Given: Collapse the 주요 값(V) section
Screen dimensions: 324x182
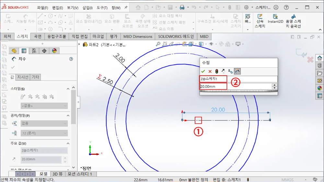Looking at the screenshot, I should (68, 143).
